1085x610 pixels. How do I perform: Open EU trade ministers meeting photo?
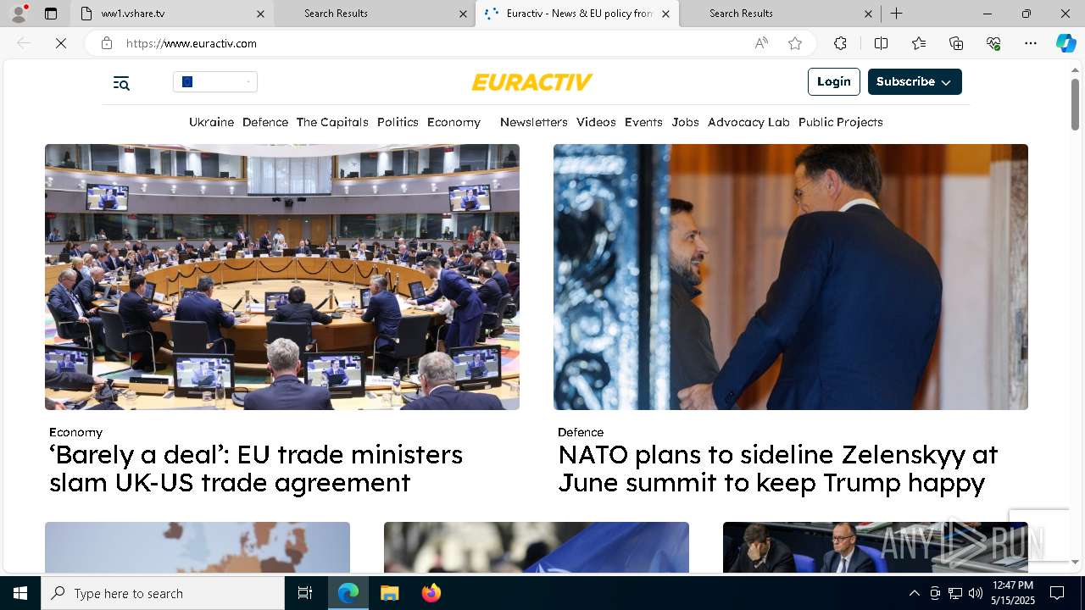(282, 277)
